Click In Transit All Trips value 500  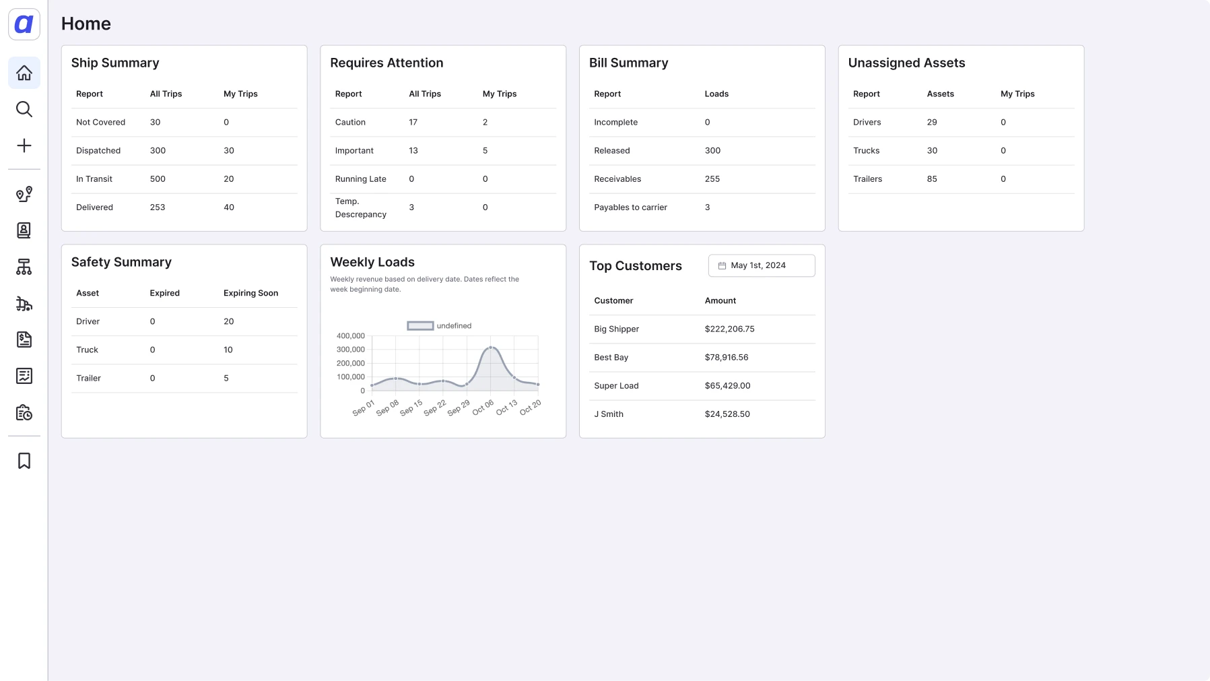click(x=158, y=179)
